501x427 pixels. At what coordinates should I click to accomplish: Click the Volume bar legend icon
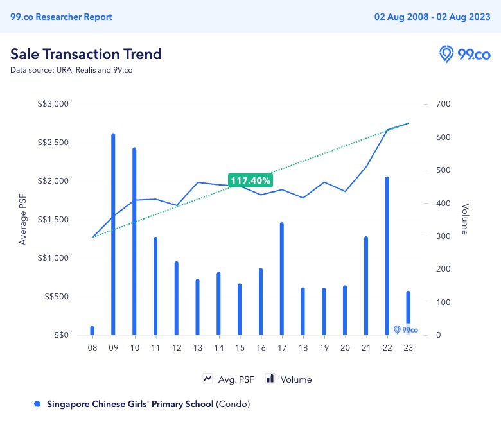pos(270,379)
